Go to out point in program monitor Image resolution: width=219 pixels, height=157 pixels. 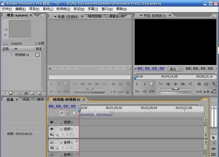[x=190, y=84]
